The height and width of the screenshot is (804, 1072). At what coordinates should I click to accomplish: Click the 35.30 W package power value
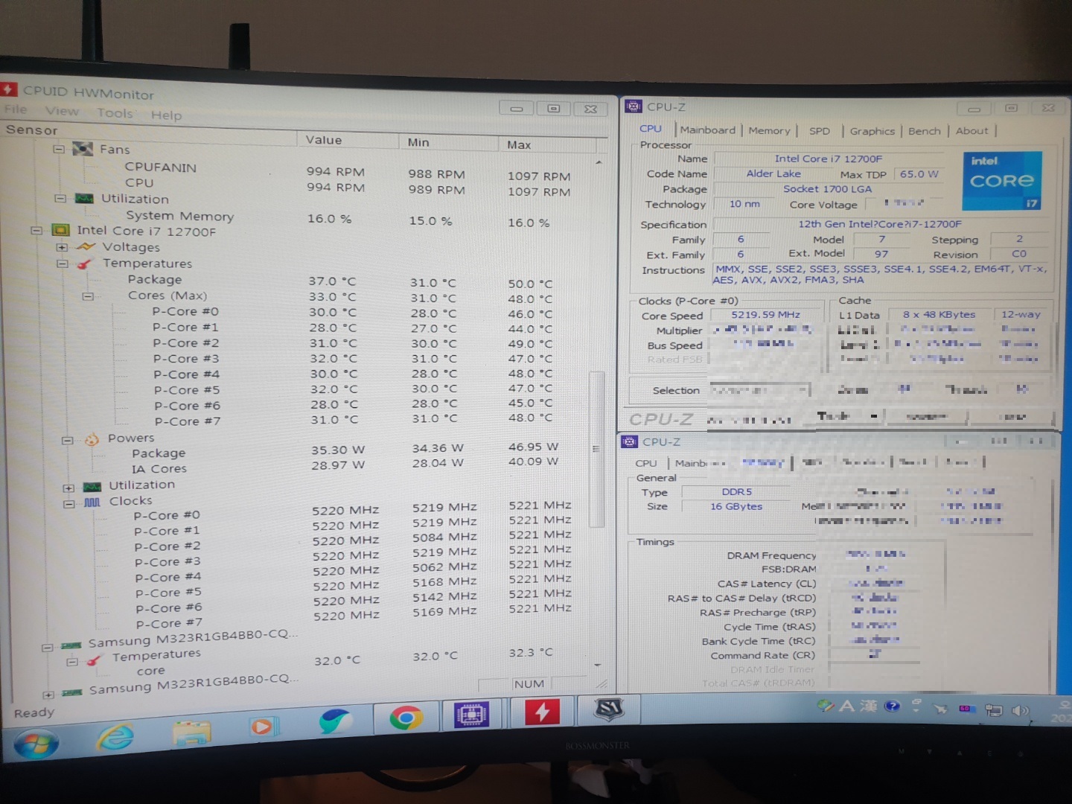337,450
